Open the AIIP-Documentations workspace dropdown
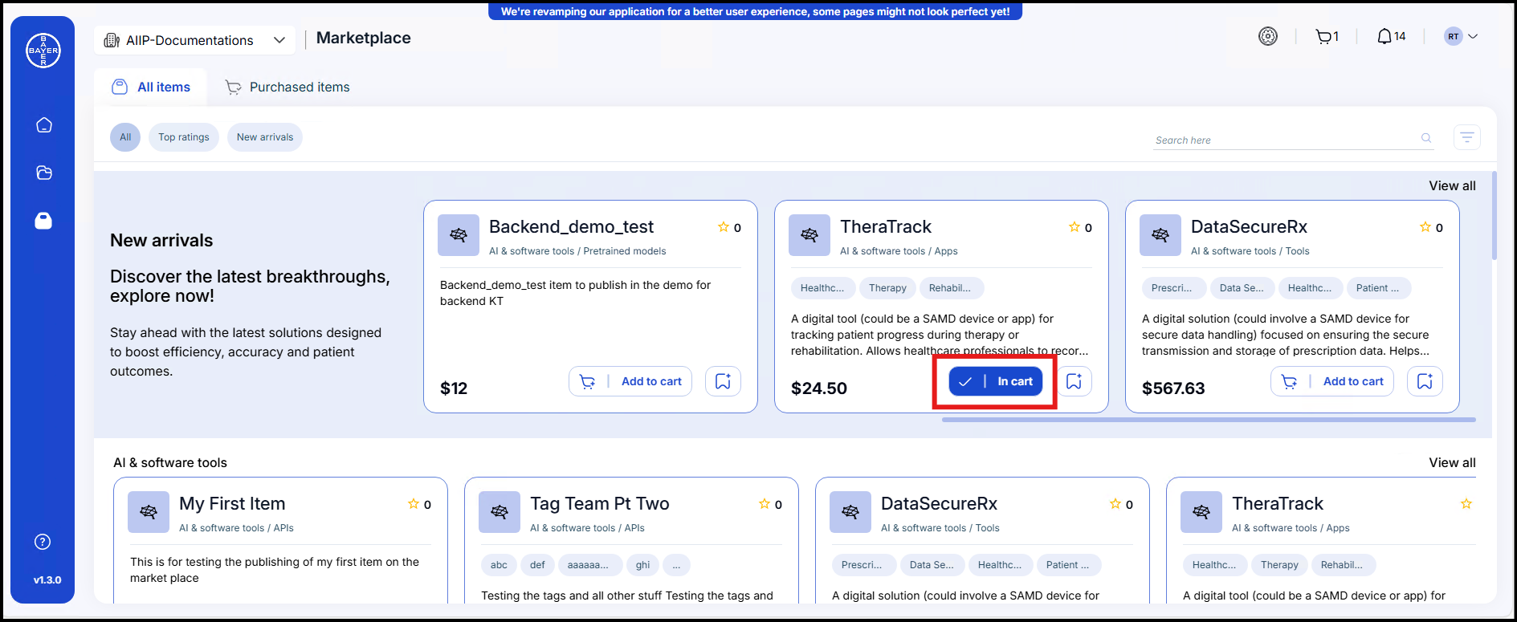This screenshot has width=1517, height=622. (195, 40)
